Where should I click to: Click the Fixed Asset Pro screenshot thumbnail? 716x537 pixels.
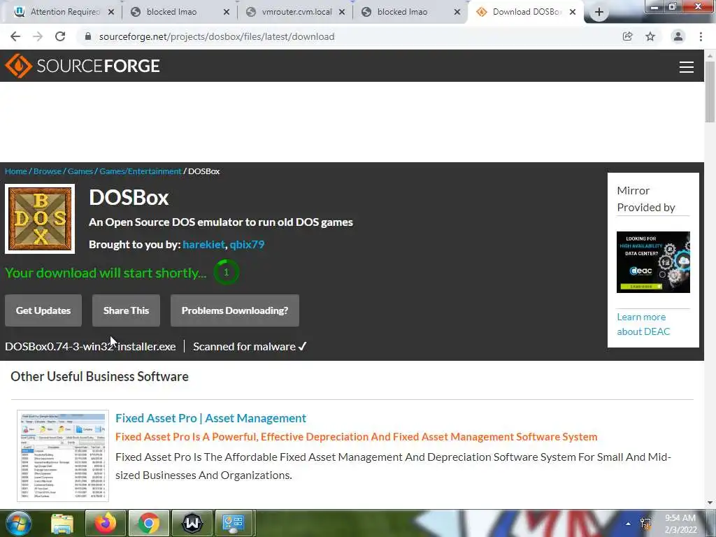[x=63, y=456]
